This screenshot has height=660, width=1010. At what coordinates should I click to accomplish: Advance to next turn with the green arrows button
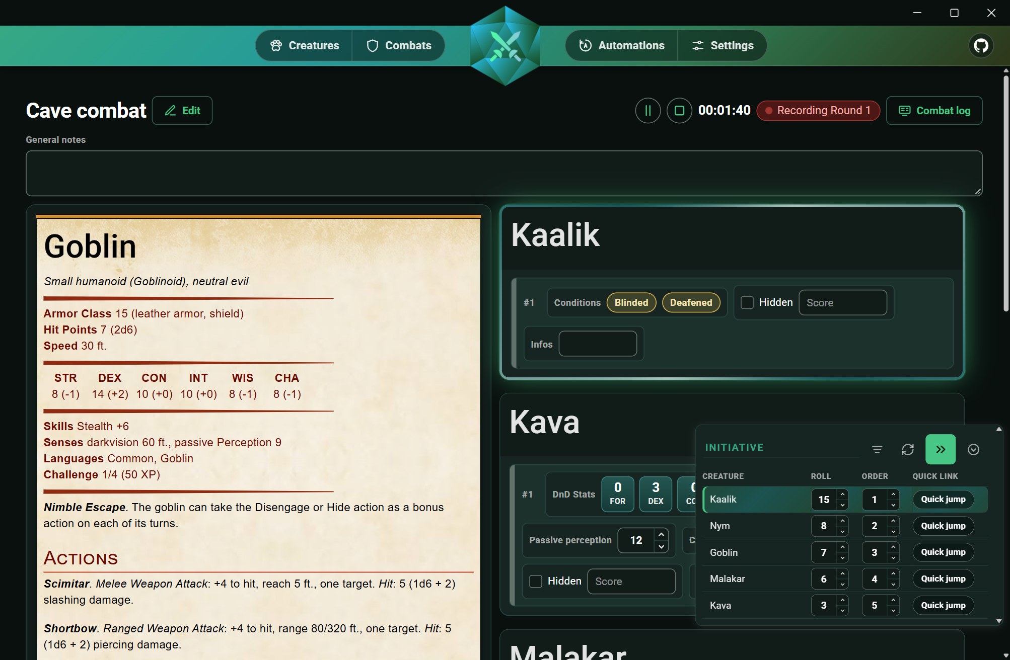pos(941,449)
